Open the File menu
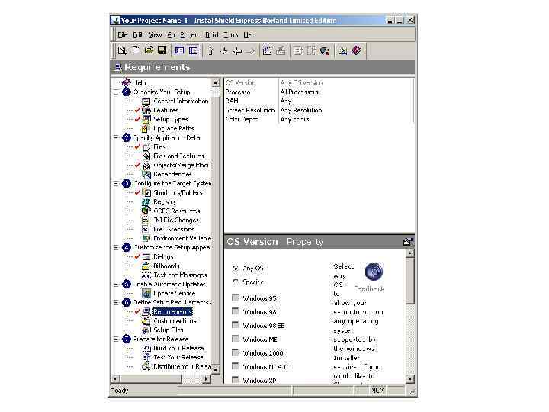This screenshot has height=412, width=549. [x=123, y=34]
